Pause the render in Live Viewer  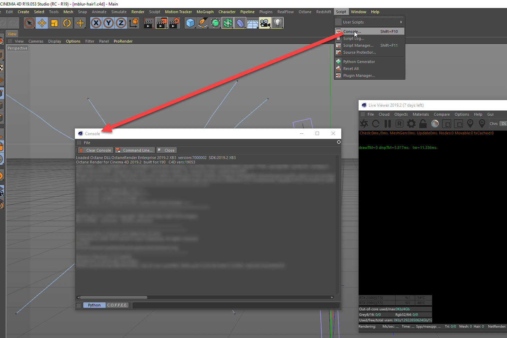[x=388, y=124]
